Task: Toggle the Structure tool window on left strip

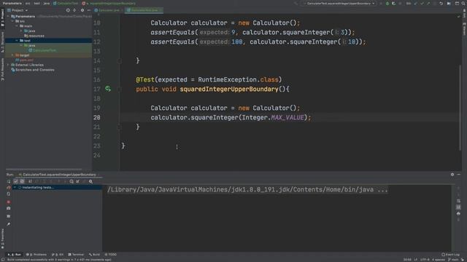Action: (x=2, y=42)
